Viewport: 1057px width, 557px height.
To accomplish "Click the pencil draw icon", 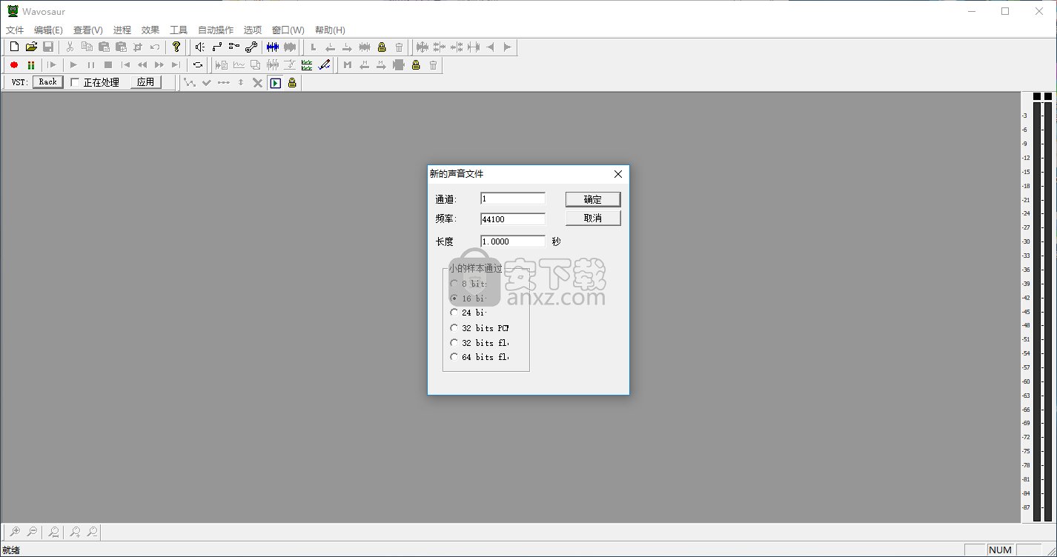I will (x=324, y=65).
